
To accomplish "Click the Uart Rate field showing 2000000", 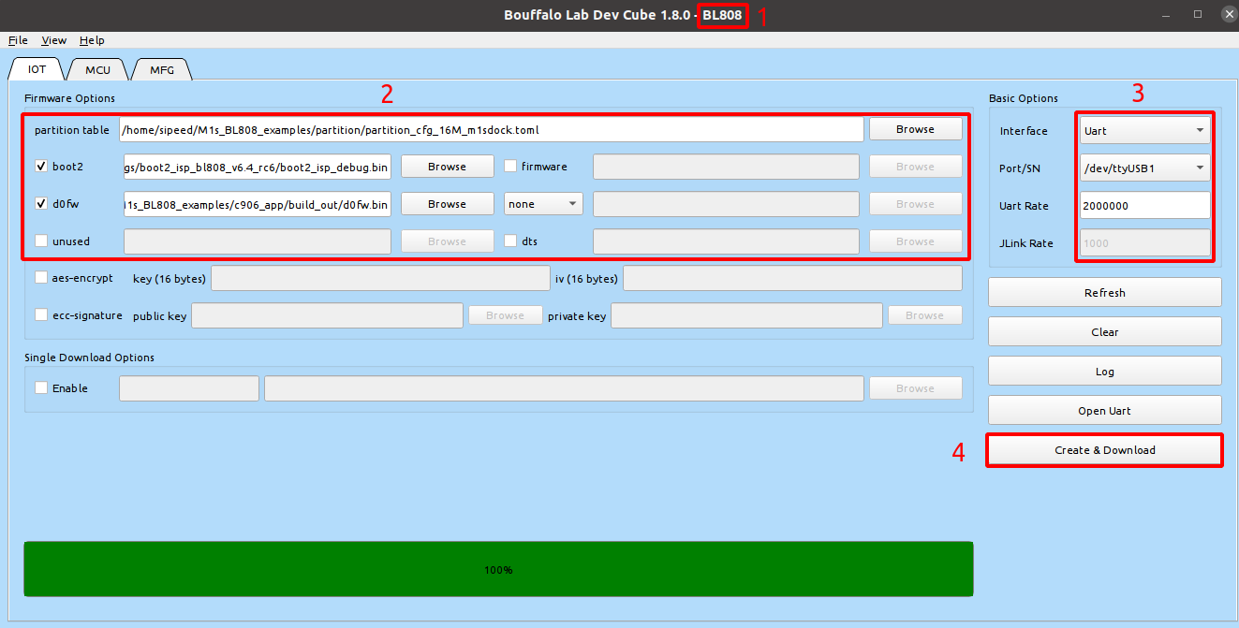I will click(x=1144, y=206).
